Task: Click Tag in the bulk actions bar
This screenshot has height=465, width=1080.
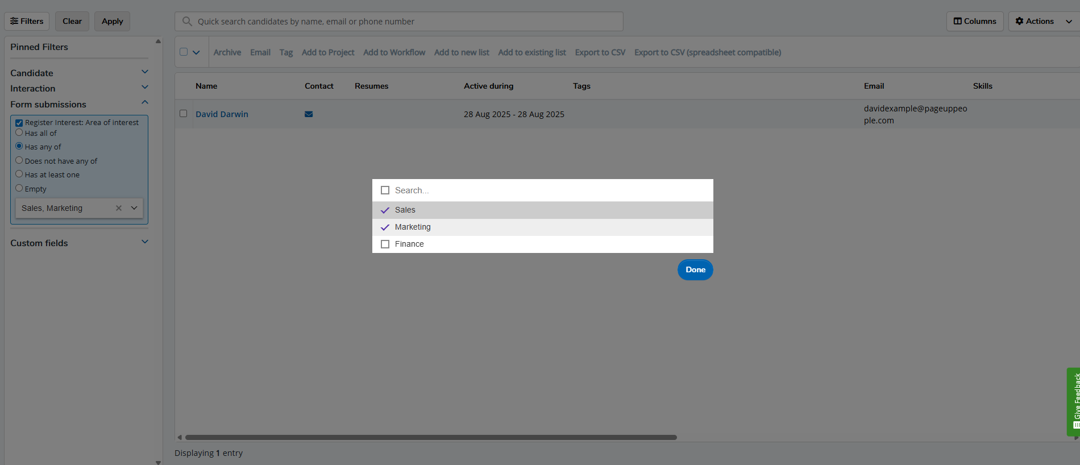Action: pos(286,52)
